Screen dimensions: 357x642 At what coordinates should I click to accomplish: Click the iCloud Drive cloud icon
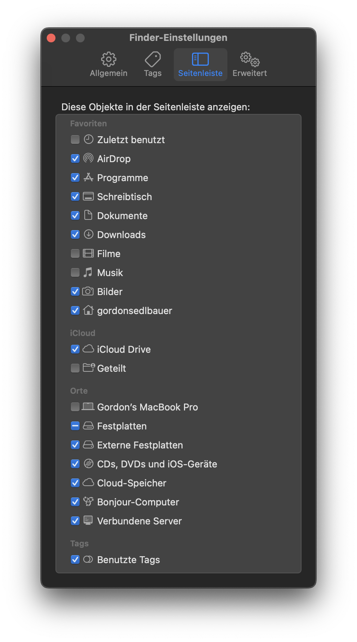point(88,349)
